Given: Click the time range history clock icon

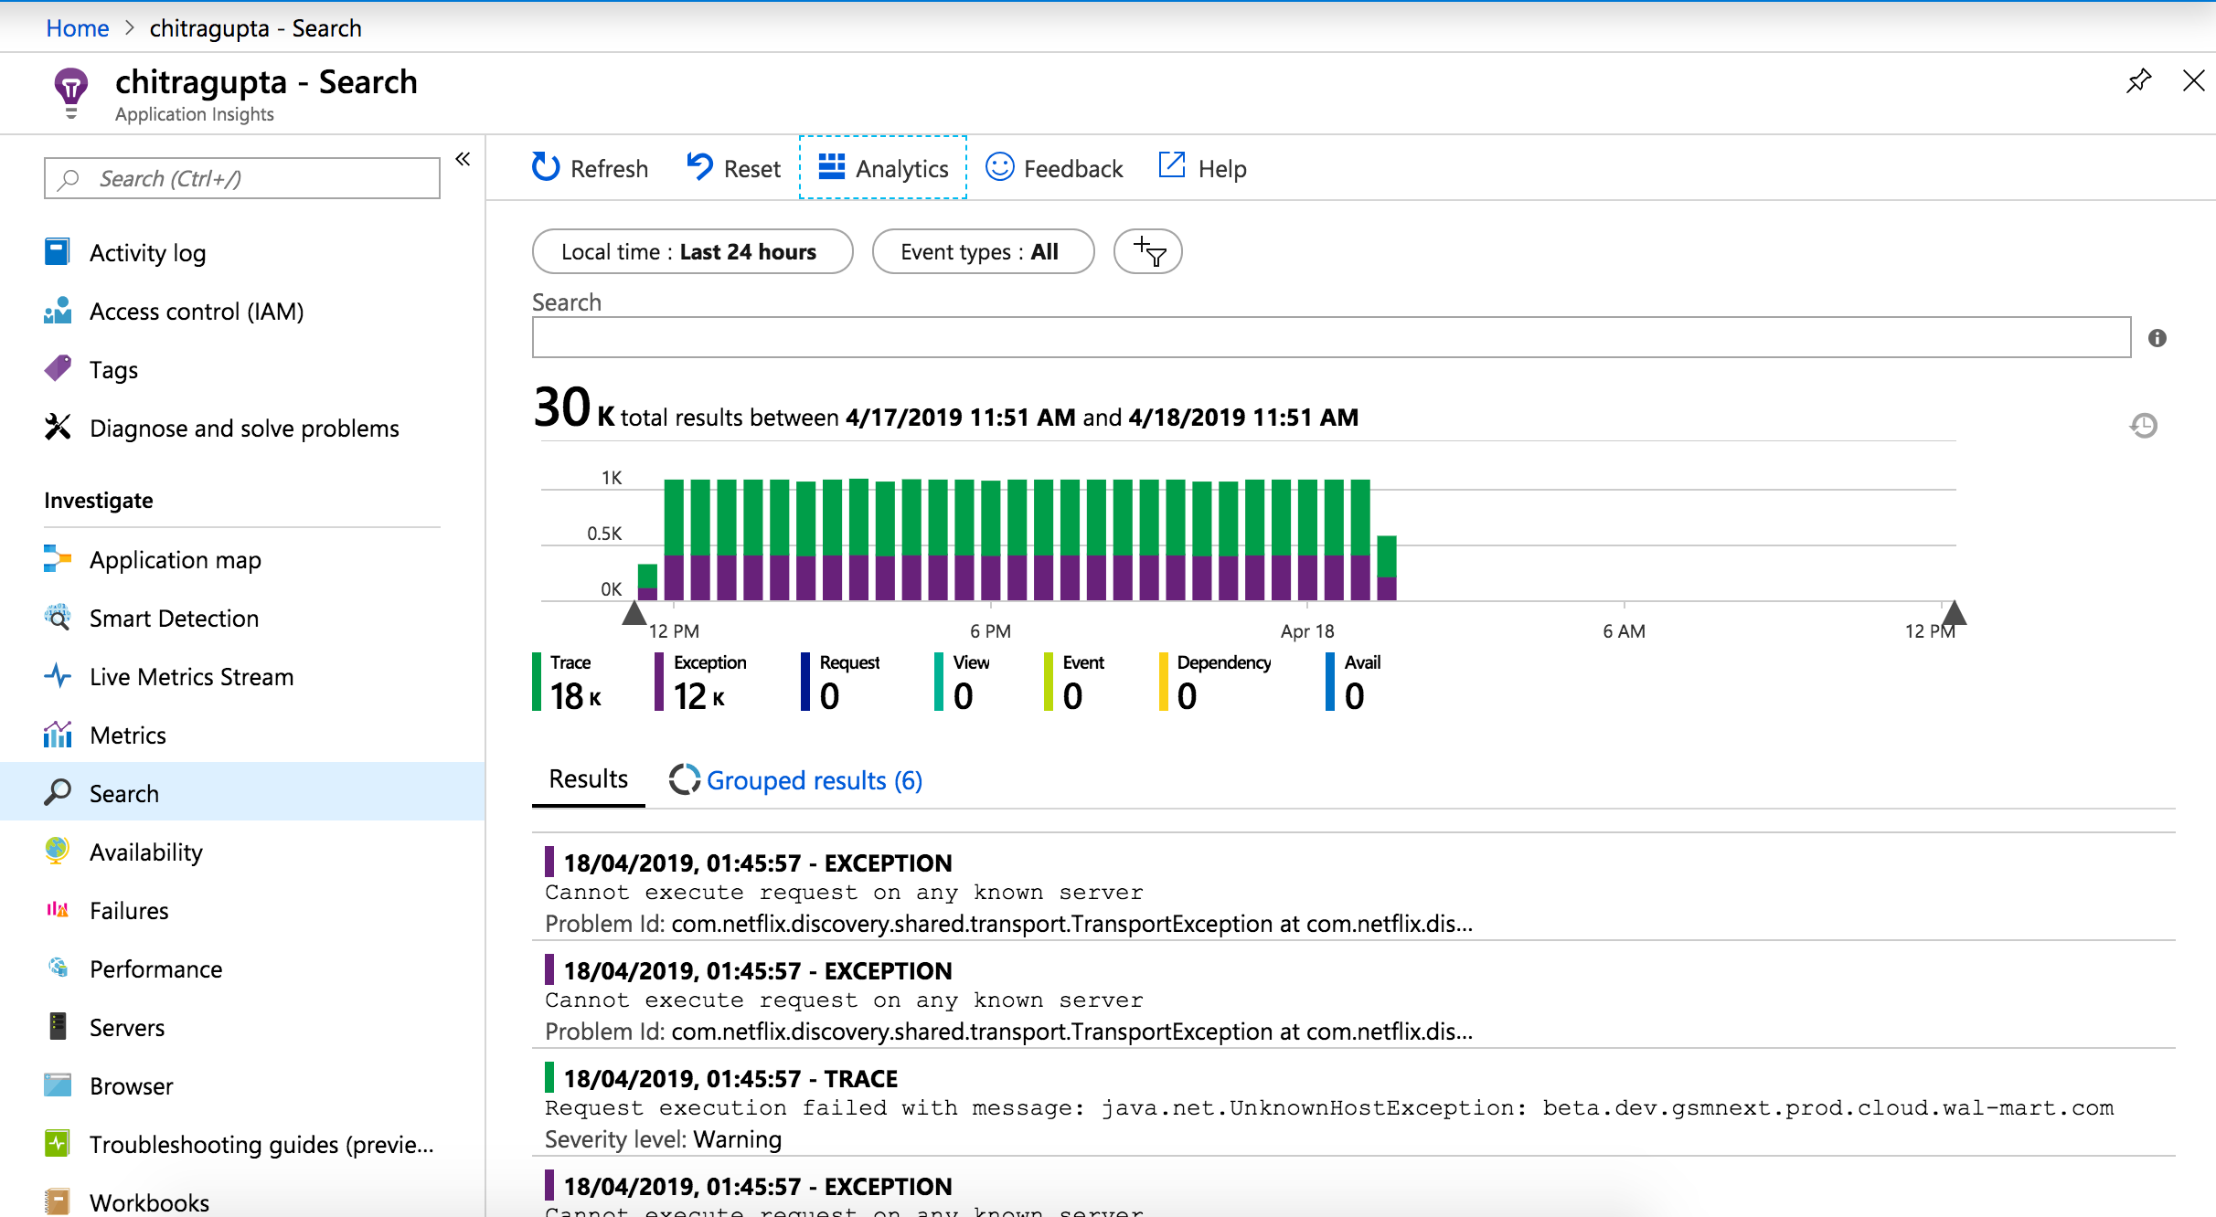Looking at the screenshot, I should click(2144, 425).
